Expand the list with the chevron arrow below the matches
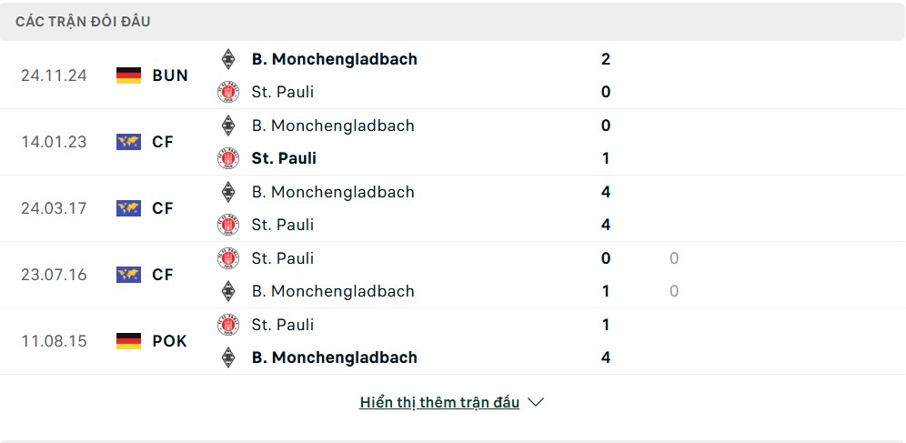The height and width of the screenshot is (443, 906). point(536,403)
